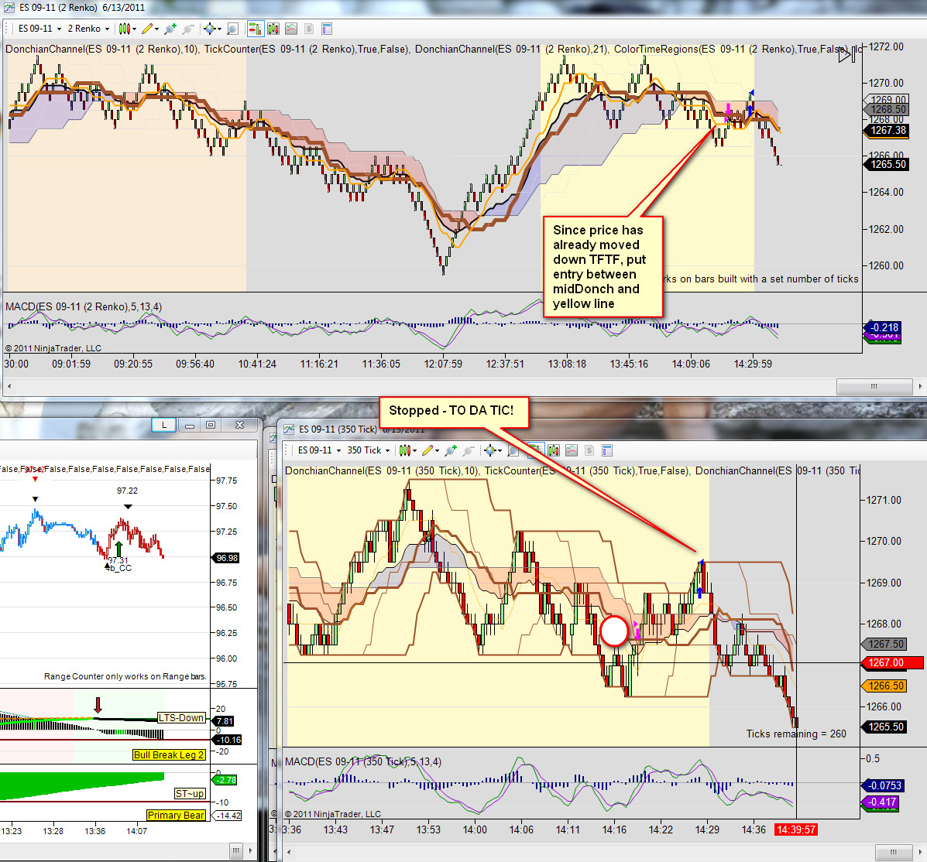Screen dimensions: 927x862
Task: Close the small left chart window
Action: [x=239, y=425]
